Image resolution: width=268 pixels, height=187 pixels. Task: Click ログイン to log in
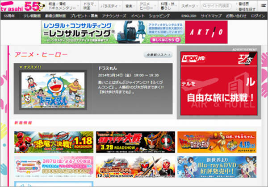pyautogui.click(x=258, y=16)
